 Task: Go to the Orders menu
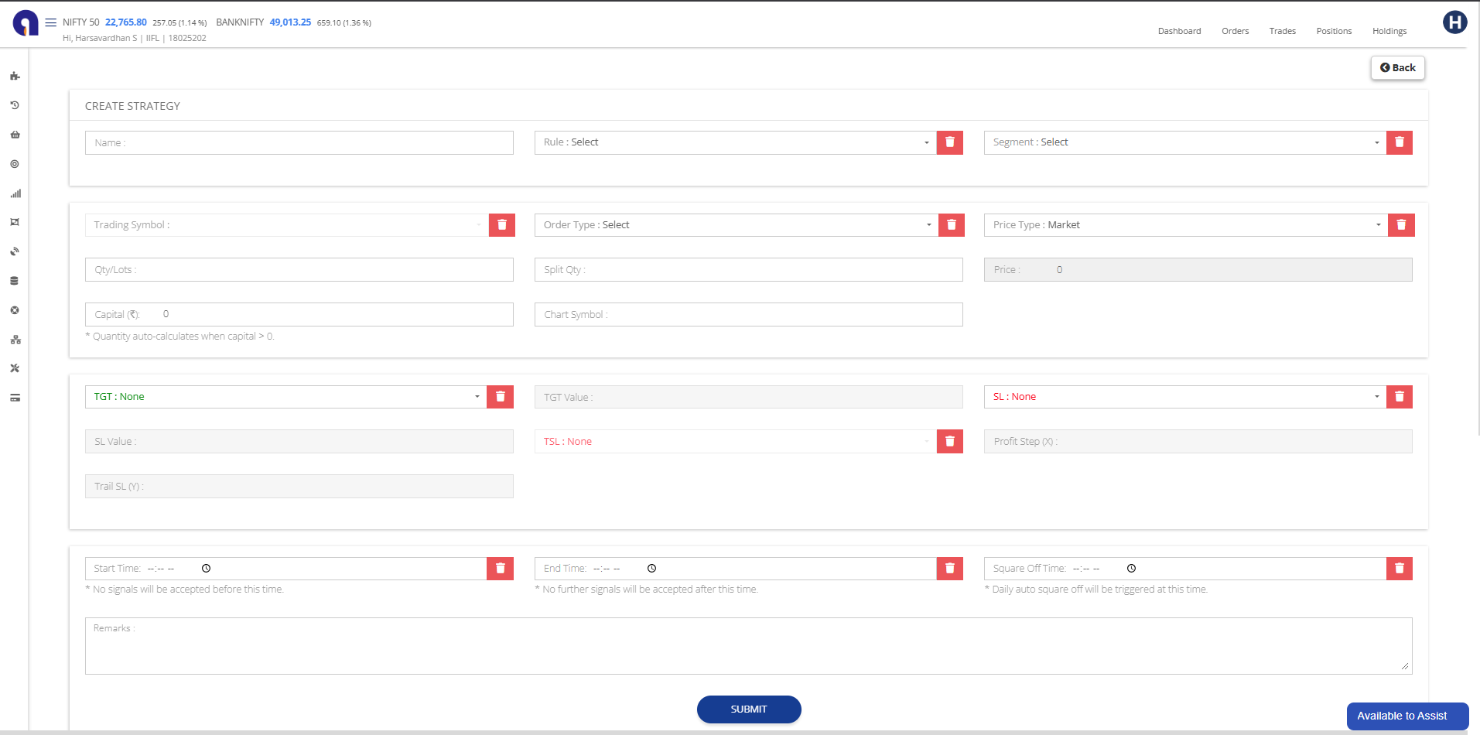point(1235,31)
